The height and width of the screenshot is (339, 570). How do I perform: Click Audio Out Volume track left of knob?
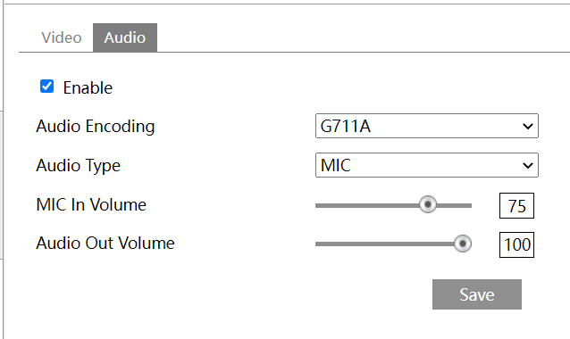[x=384, y=244]
